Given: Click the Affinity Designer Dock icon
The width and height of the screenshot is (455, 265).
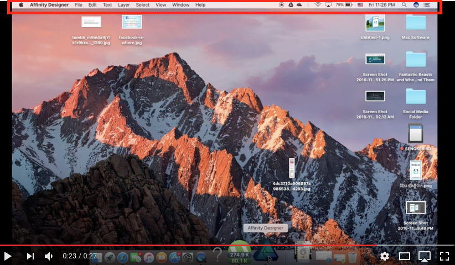Looking at the screenshot, I should (266, 252).
